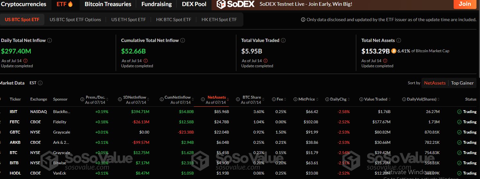Sort by NetAssets toggle option
The image size is (480, 179).
coord(435,83)
